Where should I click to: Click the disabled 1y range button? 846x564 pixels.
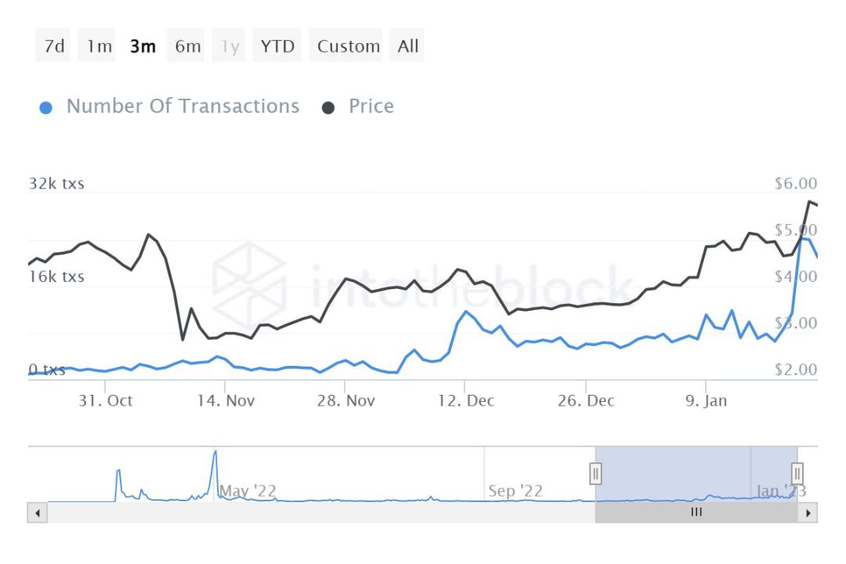click(231, 46)
